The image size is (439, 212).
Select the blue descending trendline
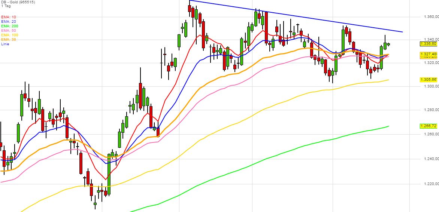[296, 16]
